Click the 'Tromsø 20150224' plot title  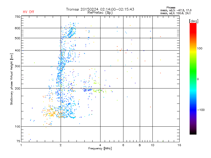click(x=100, y=9)
